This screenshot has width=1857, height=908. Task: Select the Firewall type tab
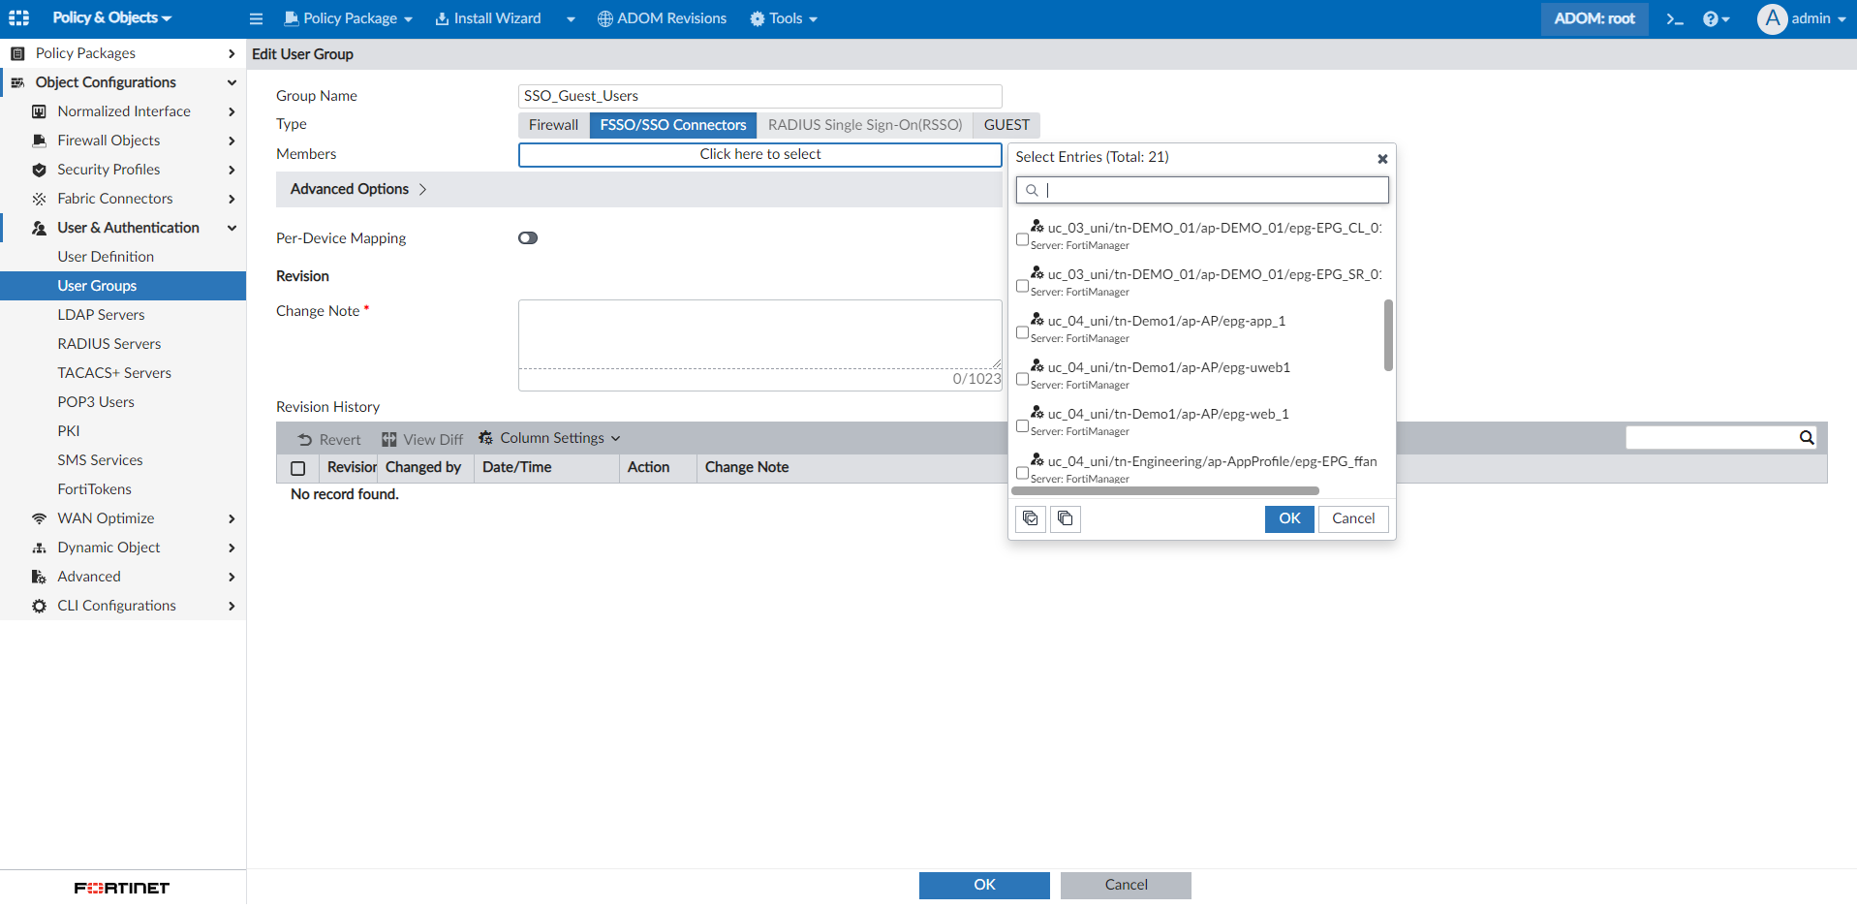pyautogui.click(x=553, y=125)
